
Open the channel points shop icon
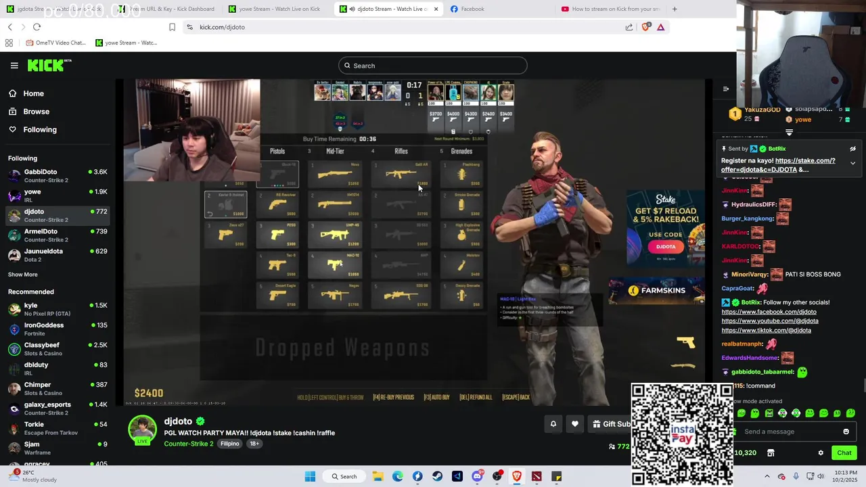pos(771,453)
